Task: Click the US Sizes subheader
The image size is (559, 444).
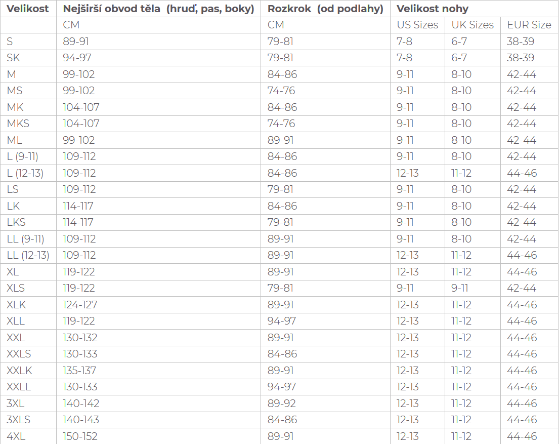Action: pos(417,25)
